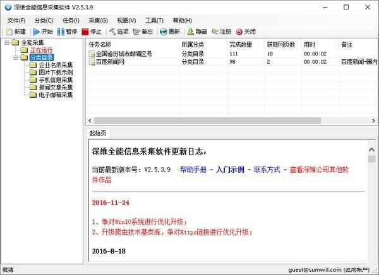Open the 联系方式 link
Screen dimensions: 379x275
(267, 170)
